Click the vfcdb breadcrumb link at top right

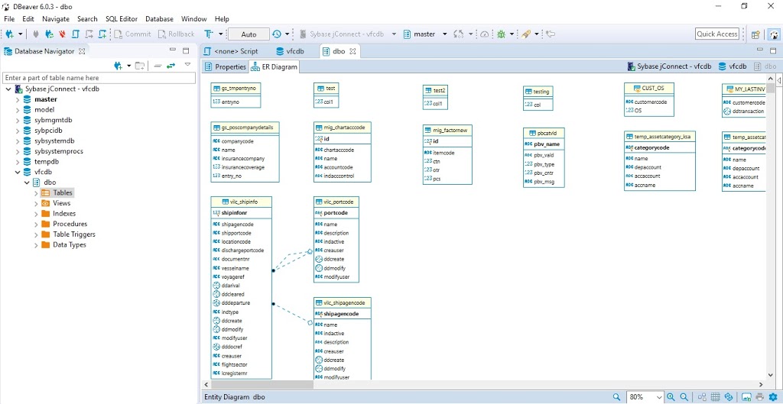(x=733, y=66)
